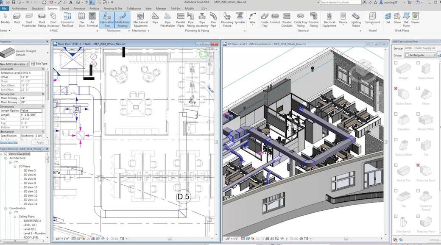Image resolution: width=441 pixels, height=245 pixels.
Task: Select the Cable Tray Fitting tool
Action: (301, 19)
